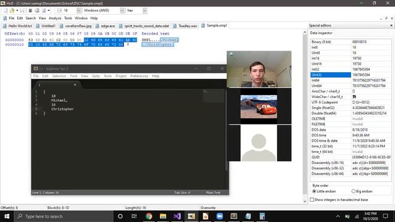
Task: Enable Show integers in hexadecimal base
Action: tap(339, 200)
